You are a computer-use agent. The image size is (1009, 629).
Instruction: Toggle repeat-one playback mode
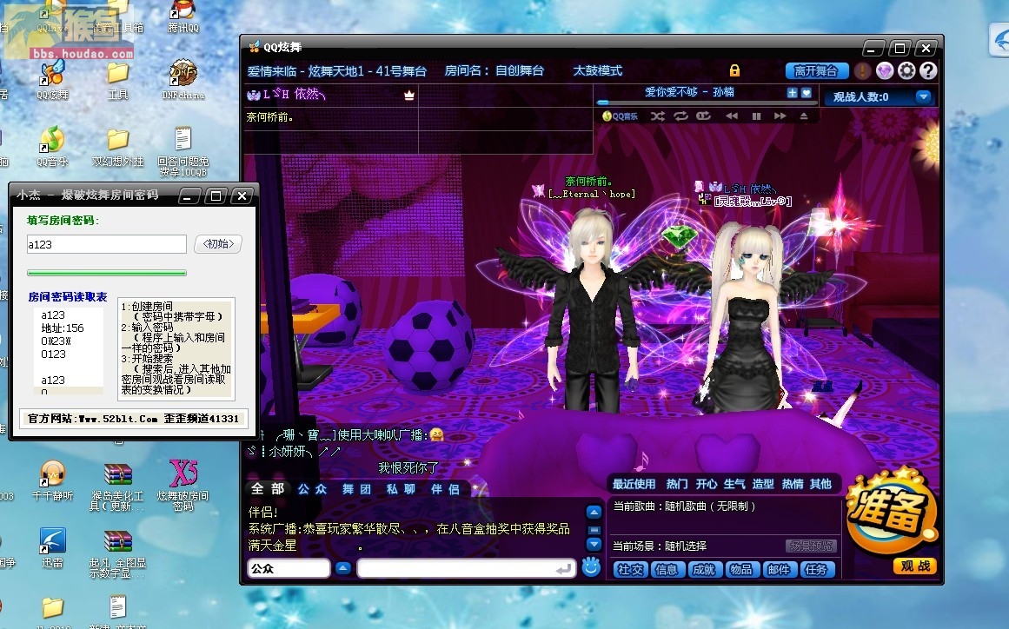[703, 116]
